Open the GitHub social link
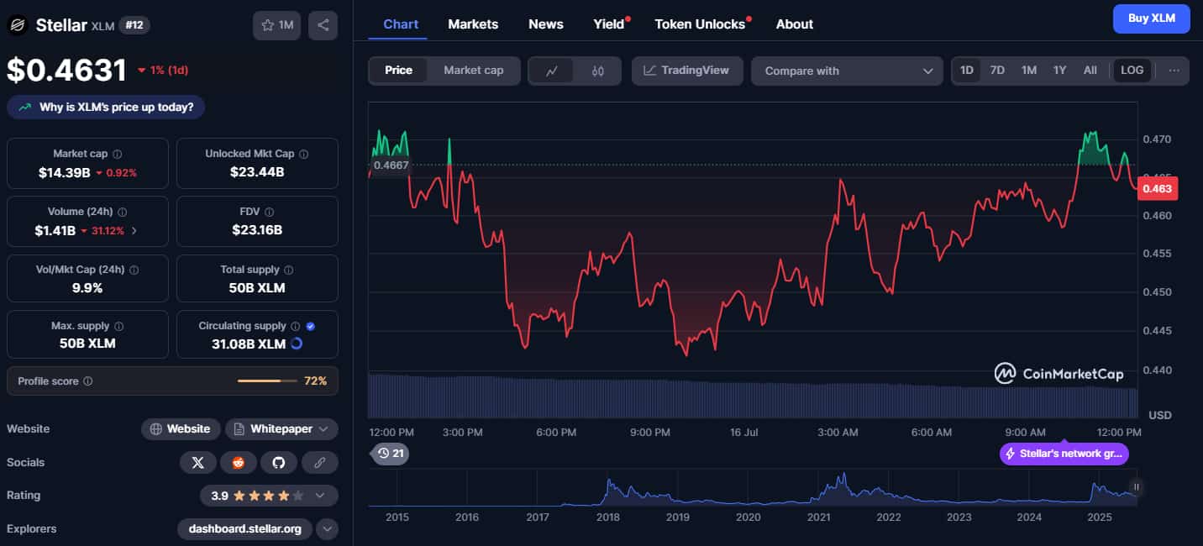 (279, 462)
